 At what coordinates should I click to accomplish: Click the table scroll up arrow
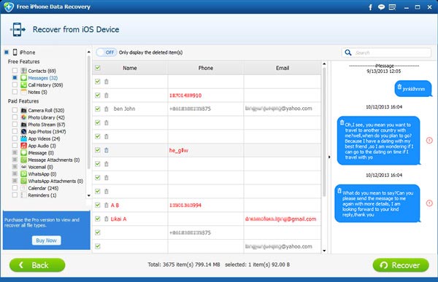click(x=324, y=64)
